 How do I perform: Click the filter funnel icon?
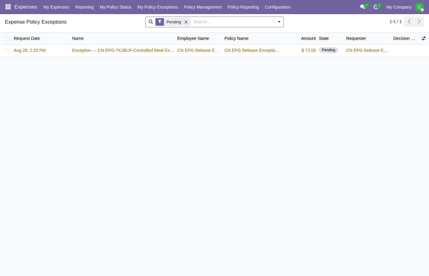[x=160, y=22]
